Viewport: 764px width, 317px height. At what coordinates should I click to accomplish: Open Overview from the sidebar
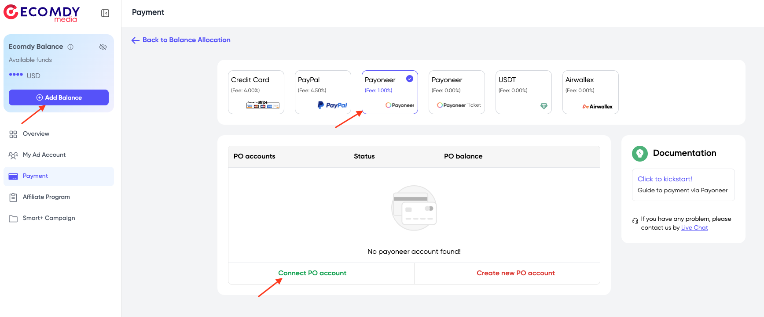tap(36, 134)
